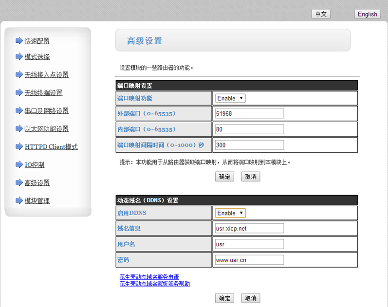Open the 花生壳动态域名解析服务帮助 link
Screen dimensions: 388x307
pos(154,283)
